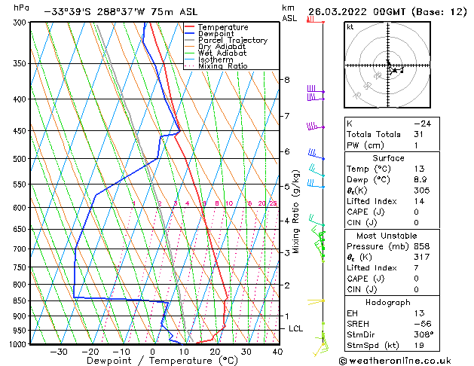
Task: Click the Hodograph section heading
Action: tap(388, 303)
